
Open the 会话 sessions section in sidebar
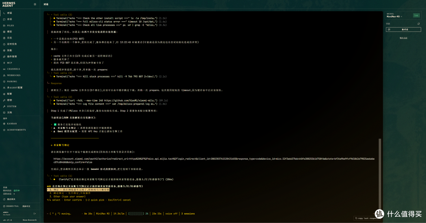tap(20, 19)
